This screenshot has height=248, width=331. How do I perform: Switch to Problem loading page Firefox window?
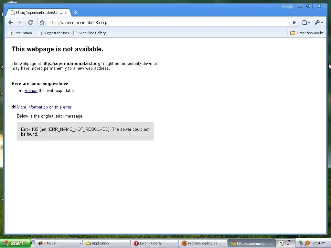(203, 243)
